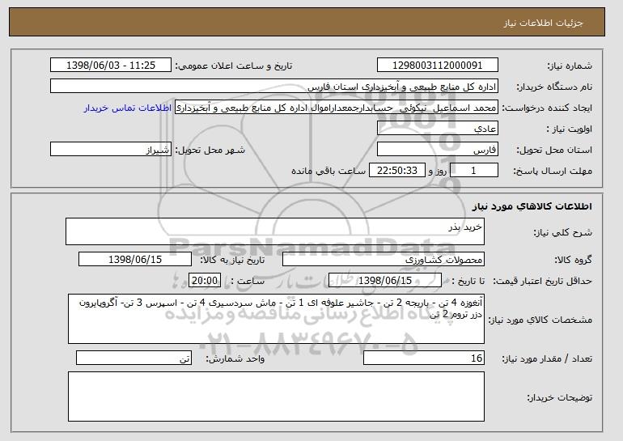Click the remaining time field 22:50:33
623x441 pixels.
[397, 171]
